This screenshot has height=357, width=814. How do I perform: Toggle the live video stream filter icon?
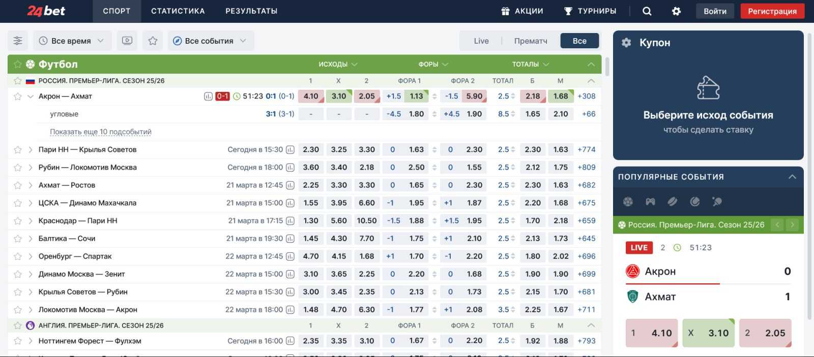pyautogui.click(x=127, y=41)
